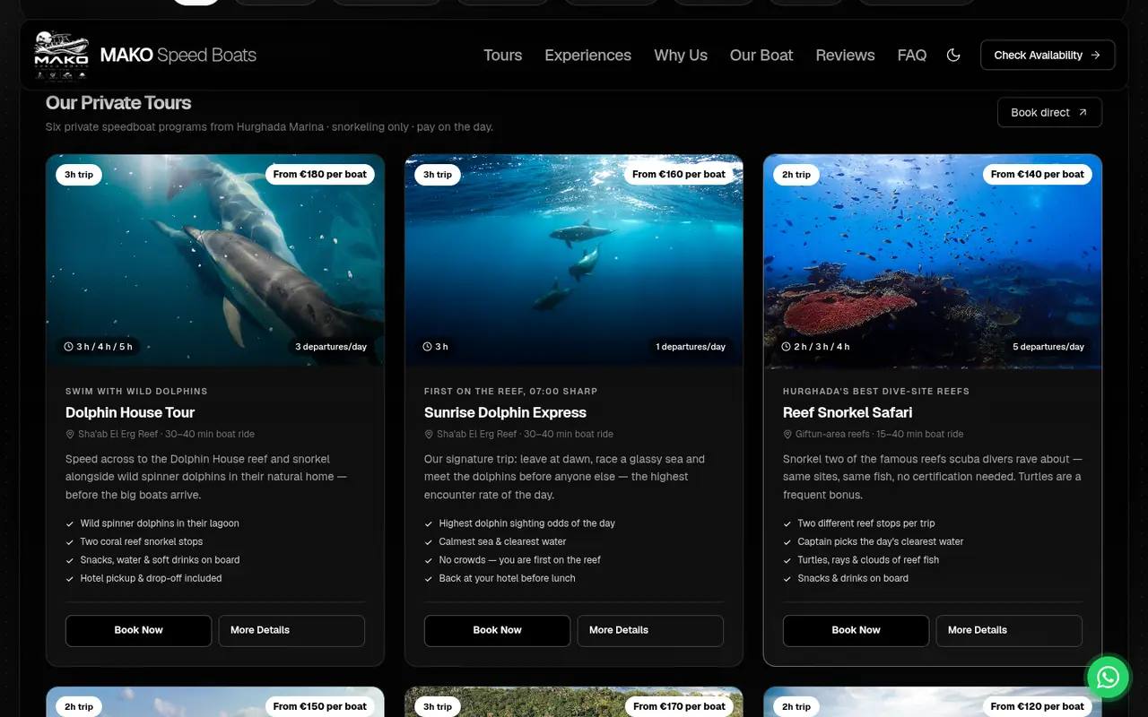The height and width of the screenshot is (717, 1148).
Task: Toggle dark mode with the moon icon
Action: click(953, 55)
